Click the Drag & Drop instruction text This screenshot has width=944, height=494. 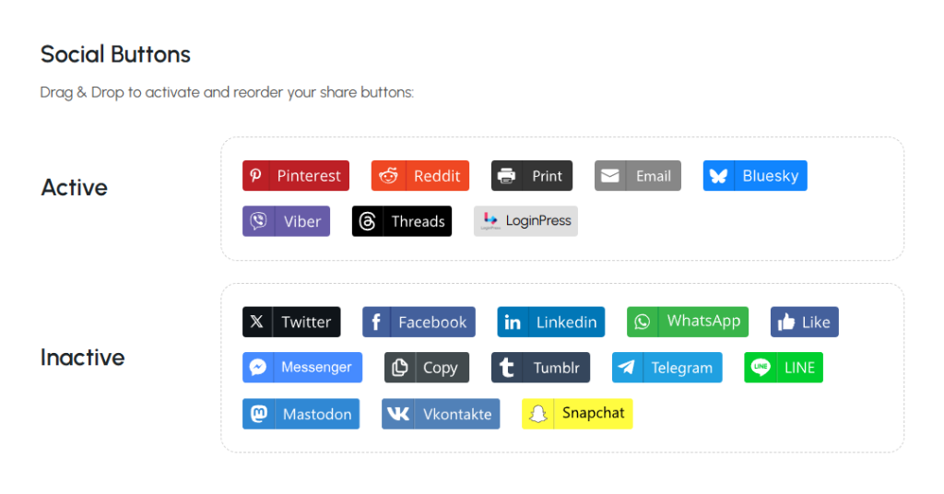[227, 92]
